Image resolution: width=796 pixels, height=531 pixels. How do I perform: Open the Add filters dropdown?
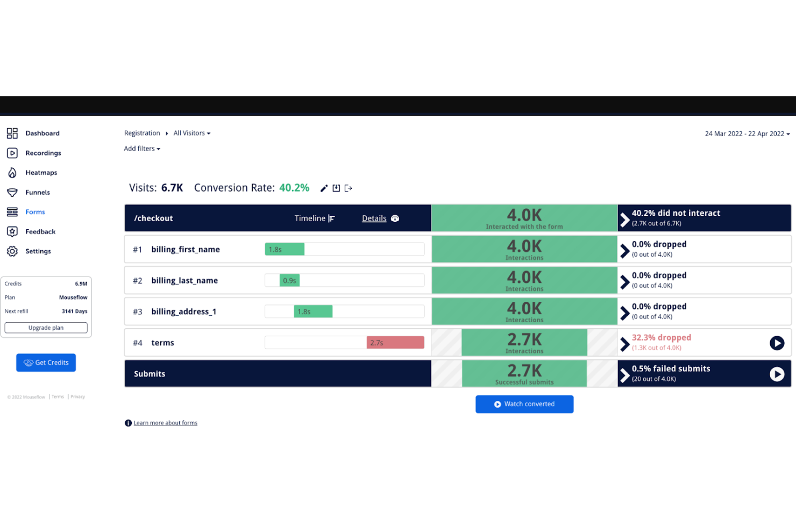[x=141, y=148]
